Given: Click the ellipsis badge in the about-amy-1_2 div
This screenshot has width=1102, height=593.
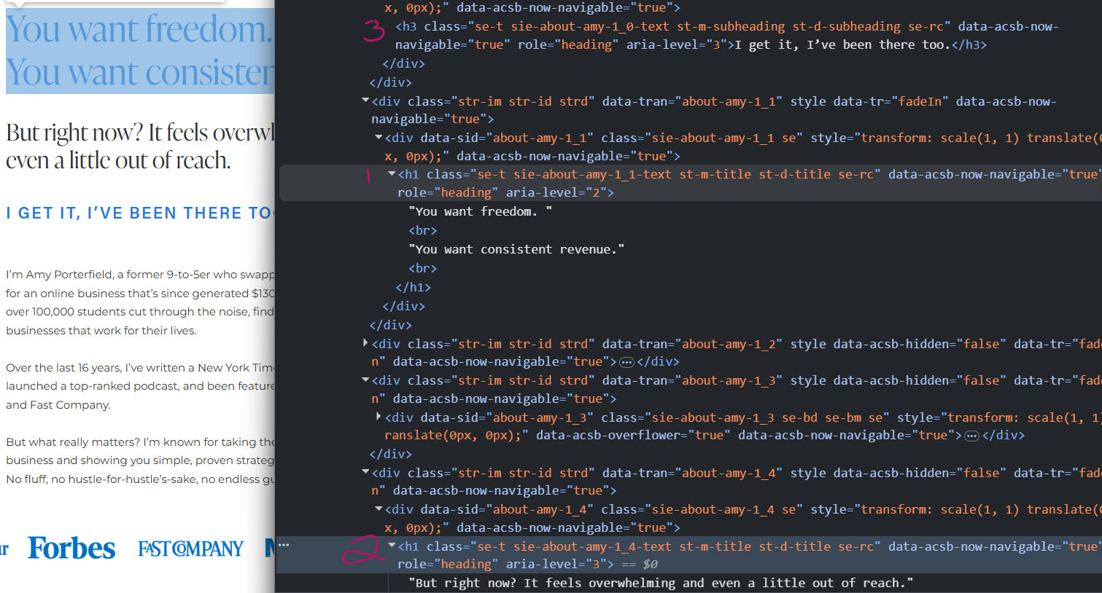Looking at the screenshot, I should (x=626, y=362).
